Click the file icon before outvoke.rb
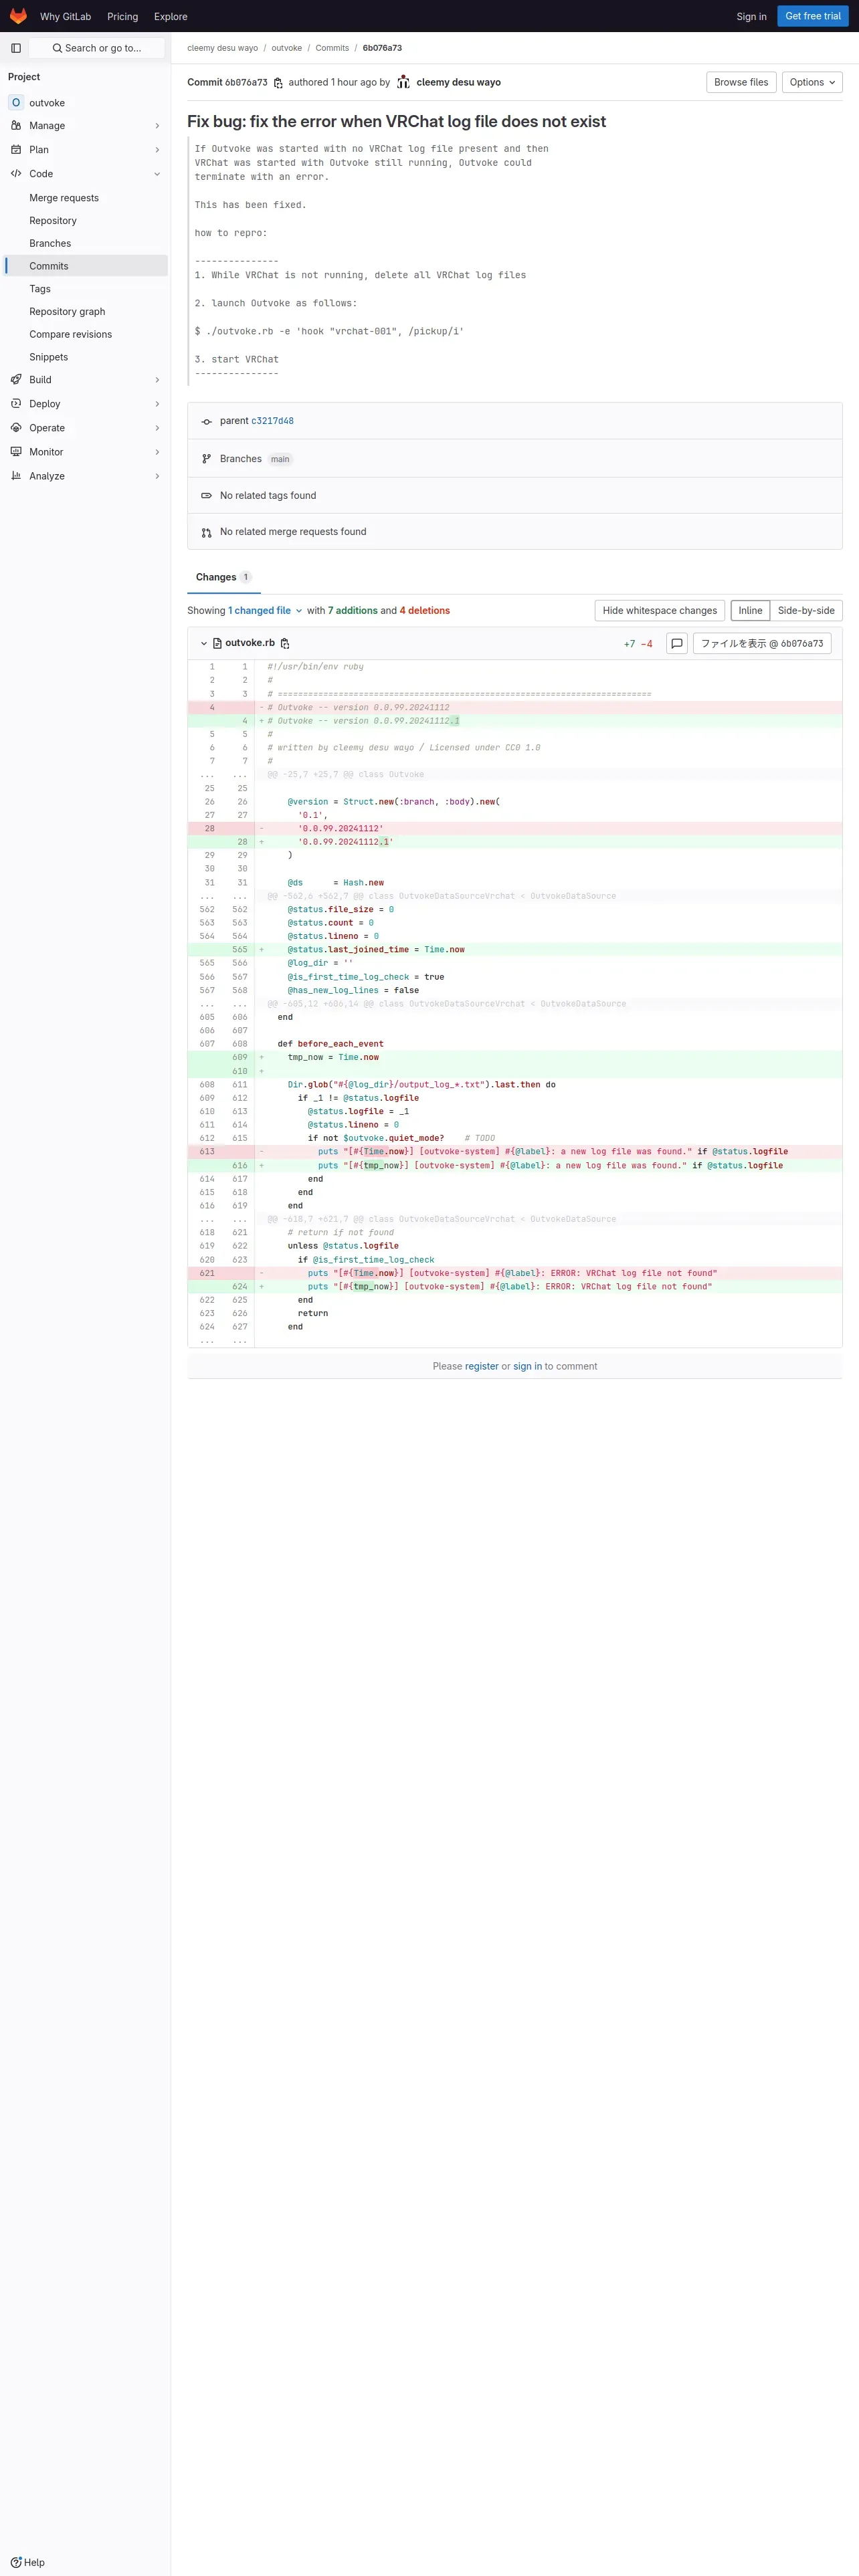 (x=217, y=644)
